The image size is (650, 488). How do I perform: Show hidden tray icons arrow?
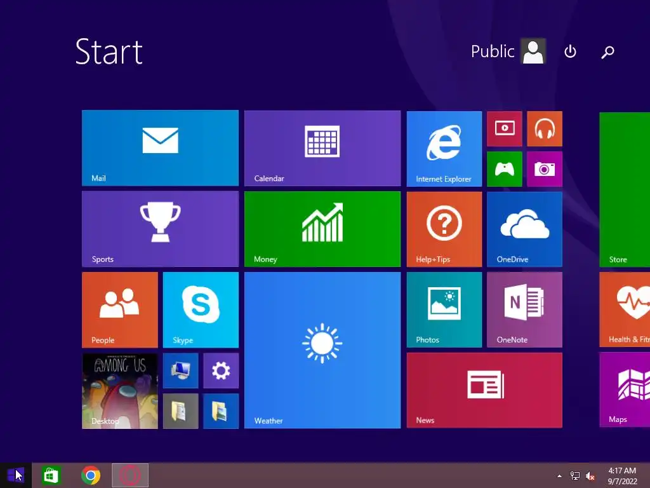tap(559, 476)
